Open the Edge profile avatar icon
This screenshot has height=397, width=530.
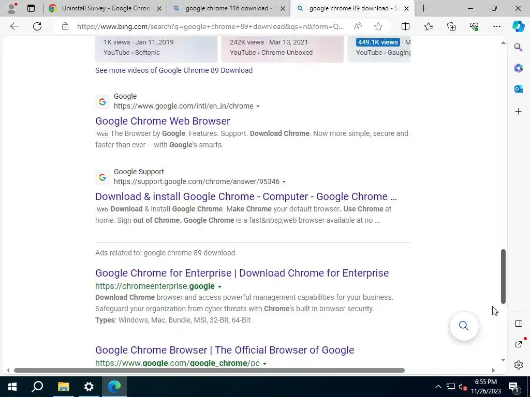pyautogui.click(x=12, y=8)
